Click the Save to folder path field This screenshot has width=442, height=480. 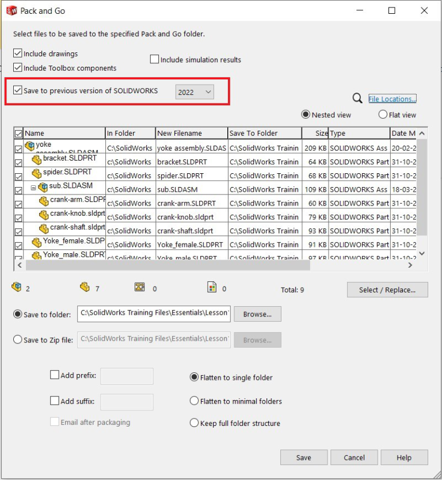154,314
